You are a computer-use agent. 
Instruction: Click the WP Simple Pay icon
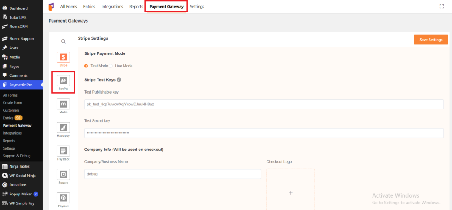click(x=4, y=203)
